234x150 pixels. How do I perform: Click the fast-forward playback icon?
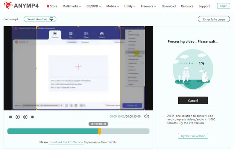[x=33, y=117]
